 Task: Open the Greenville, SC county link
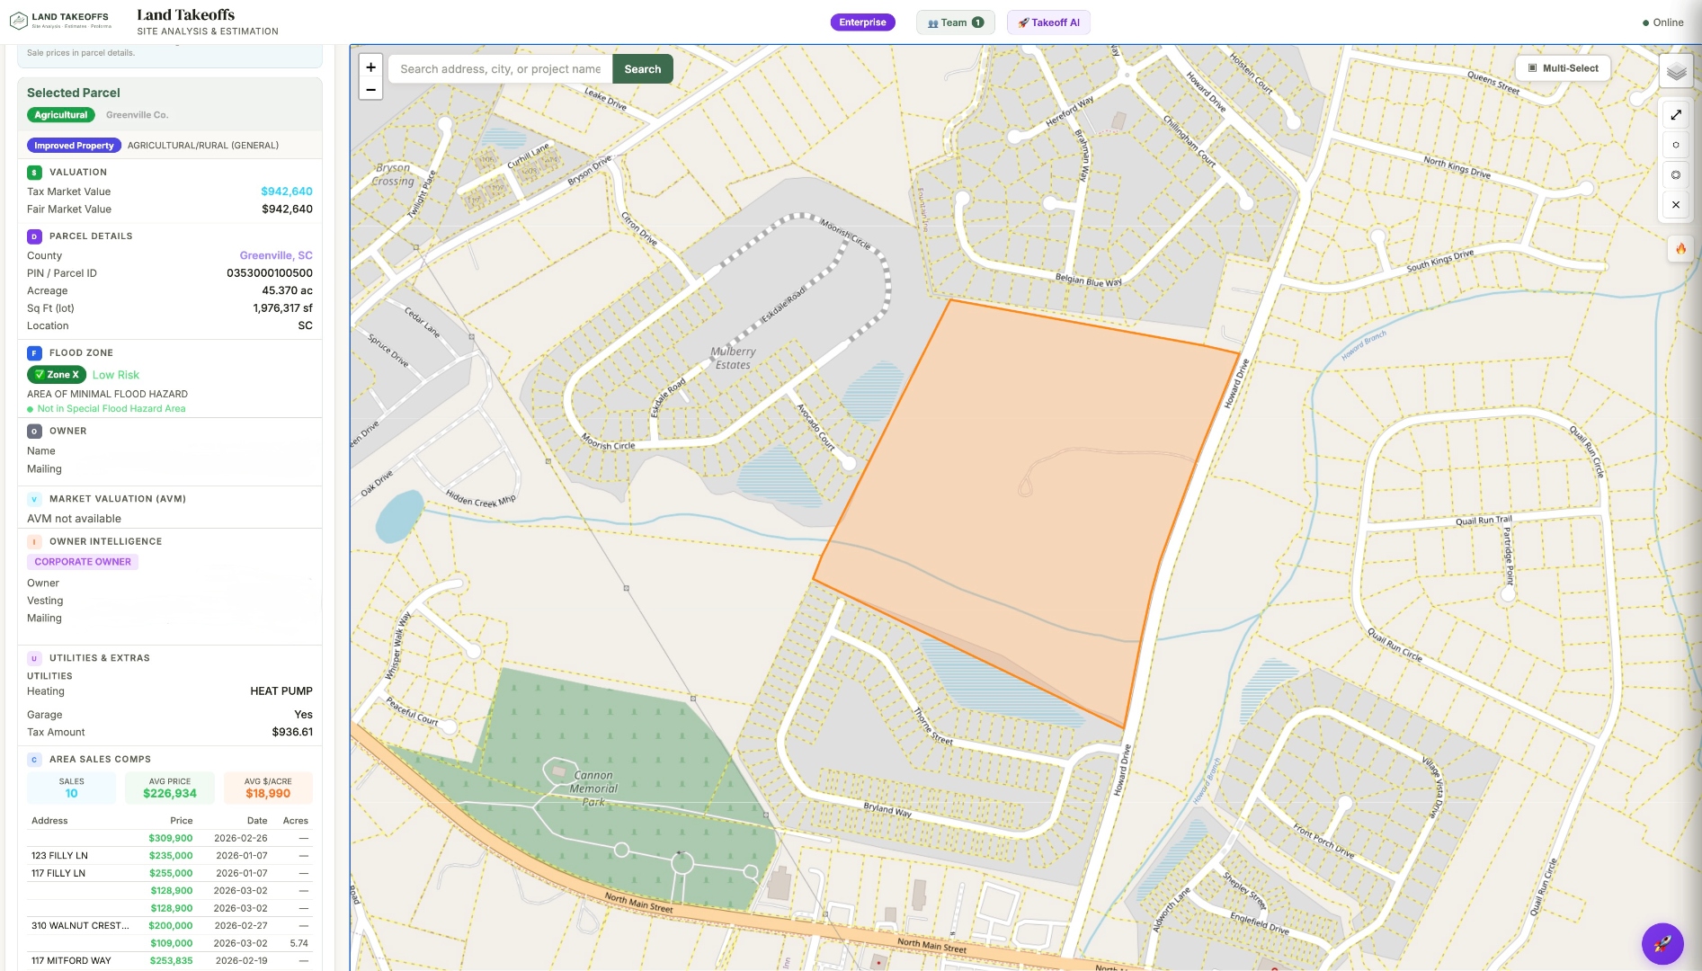tap(275, 255)
